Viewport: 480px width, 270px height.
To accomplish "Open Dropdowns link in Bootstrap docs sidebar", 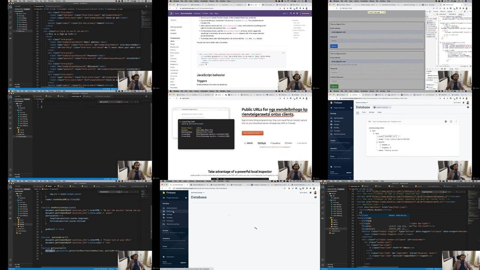I will [174, 64].
